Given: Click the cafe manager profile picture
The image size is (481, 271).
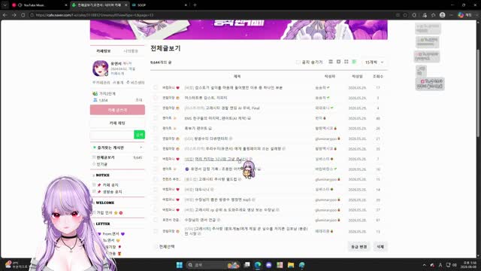Looking at the screenshot, I should pos(100,69).
